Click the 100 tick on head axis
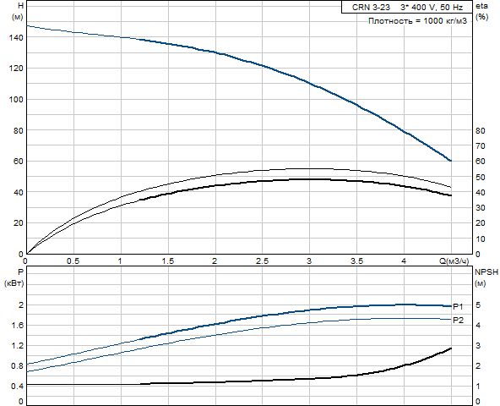 (16, 99)
